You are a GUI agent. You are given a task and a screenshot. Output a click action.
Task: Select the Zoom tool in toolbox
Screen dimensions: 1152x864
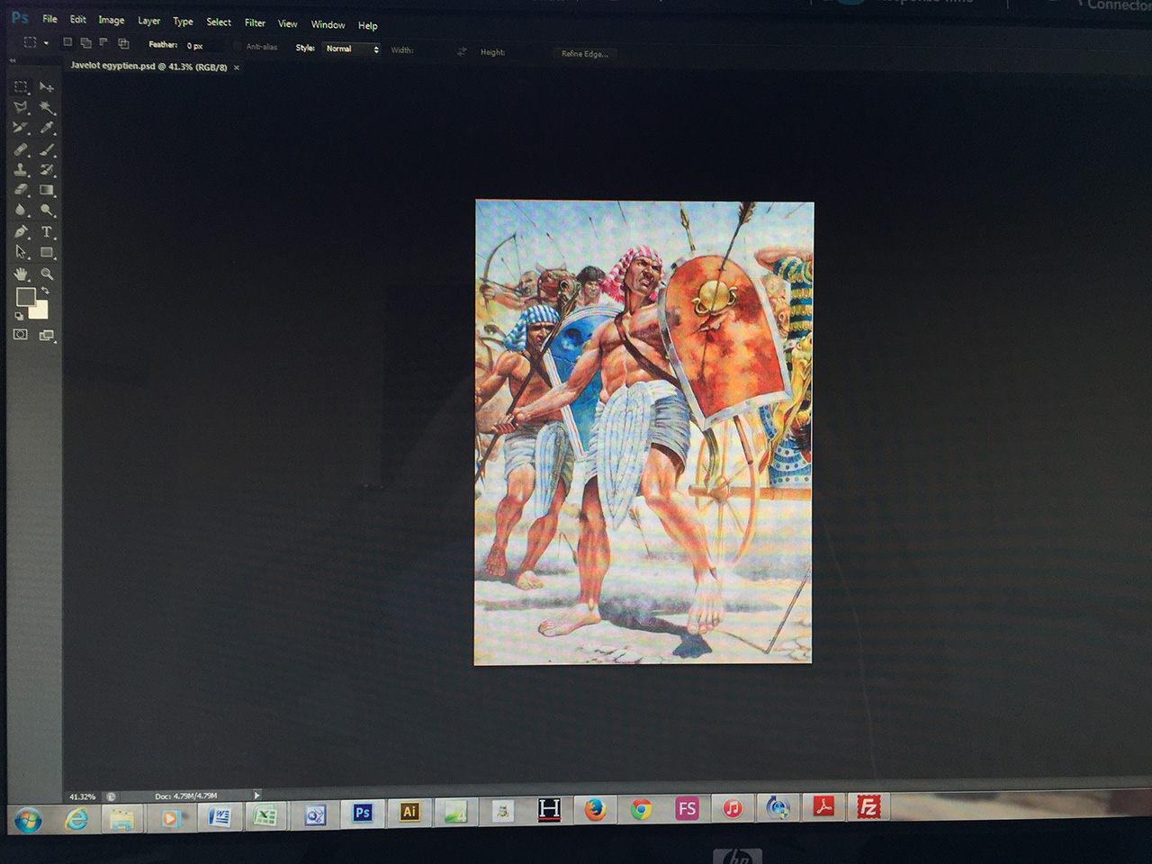(x=47, y=274)
